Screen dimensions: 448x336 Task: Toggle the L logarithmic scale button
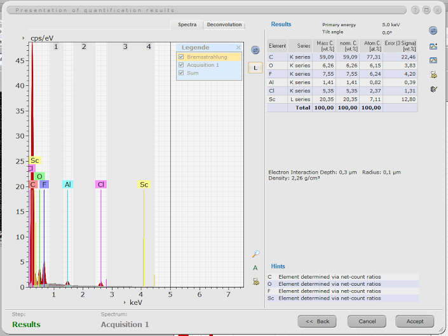(x=255, y=68)
